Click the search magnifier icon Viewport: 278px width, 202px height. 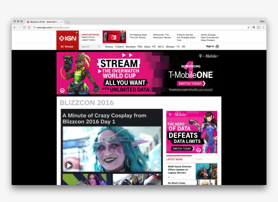tap(99, 47)
